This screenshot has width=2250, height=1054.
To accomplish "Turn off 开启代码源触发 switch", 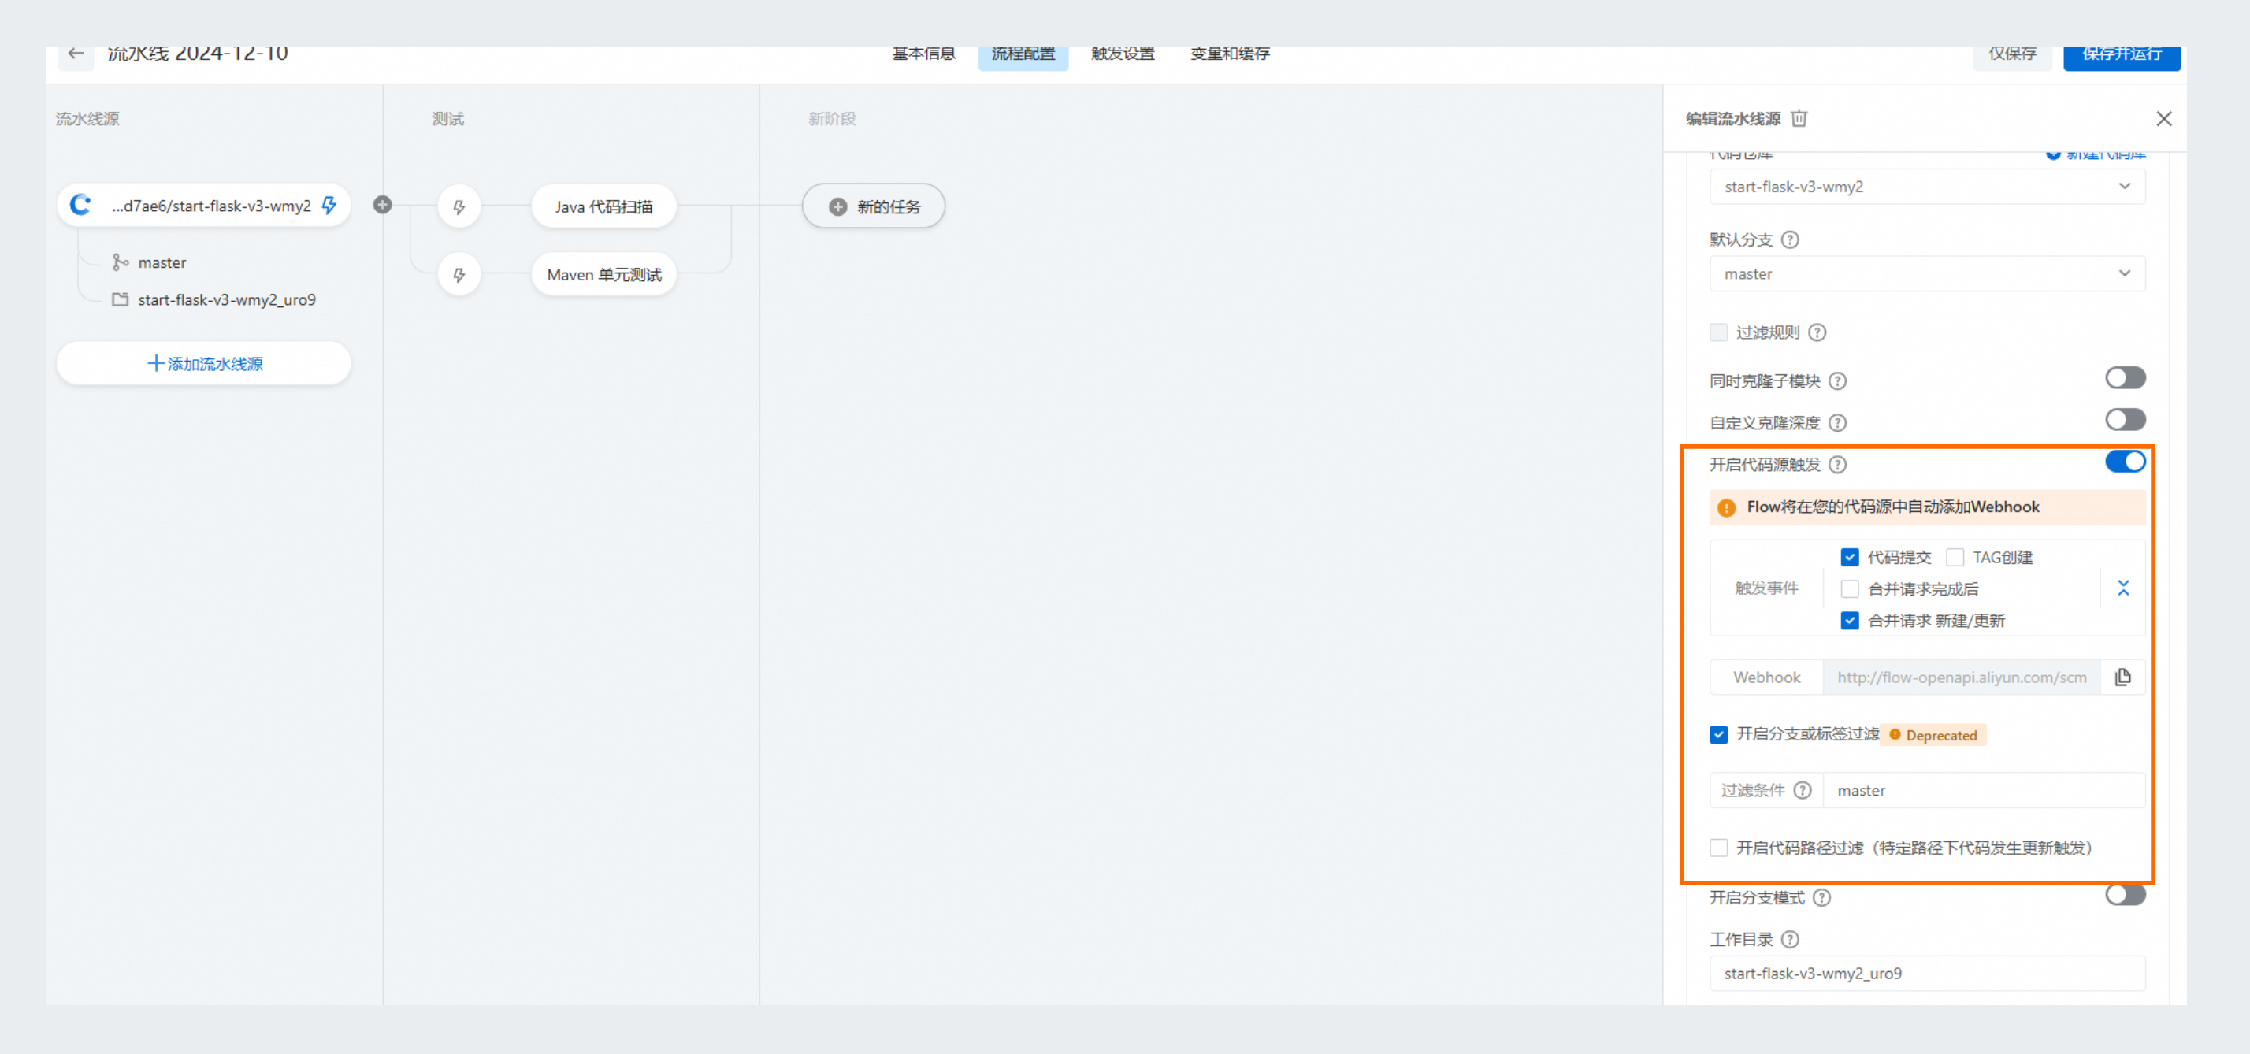I will [2125, 462].
